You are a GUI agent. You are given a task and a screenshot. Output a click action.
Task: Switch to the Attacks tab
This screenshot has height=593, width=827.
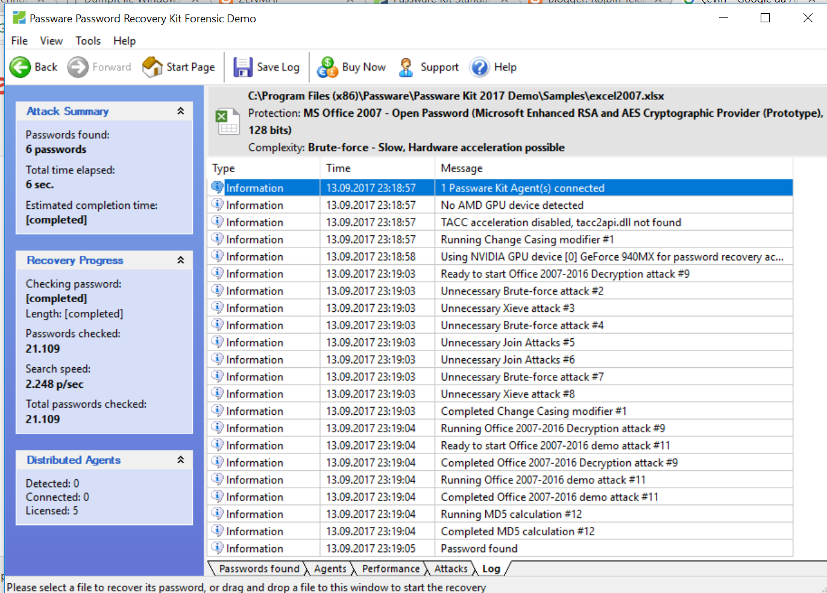pos(451,568)
